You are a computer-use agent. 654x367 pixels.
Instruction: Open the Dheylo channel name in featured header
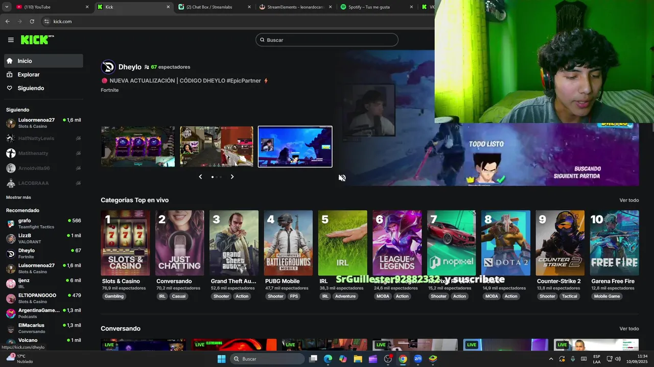tap(130, 67)
